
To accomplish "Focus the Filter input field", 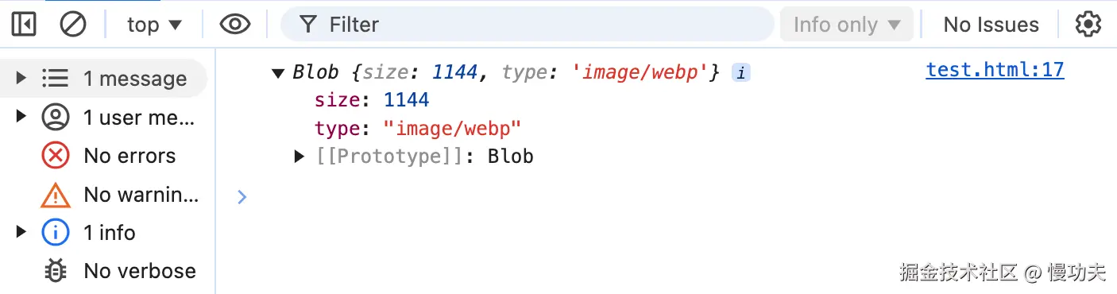I will (528, 25).
